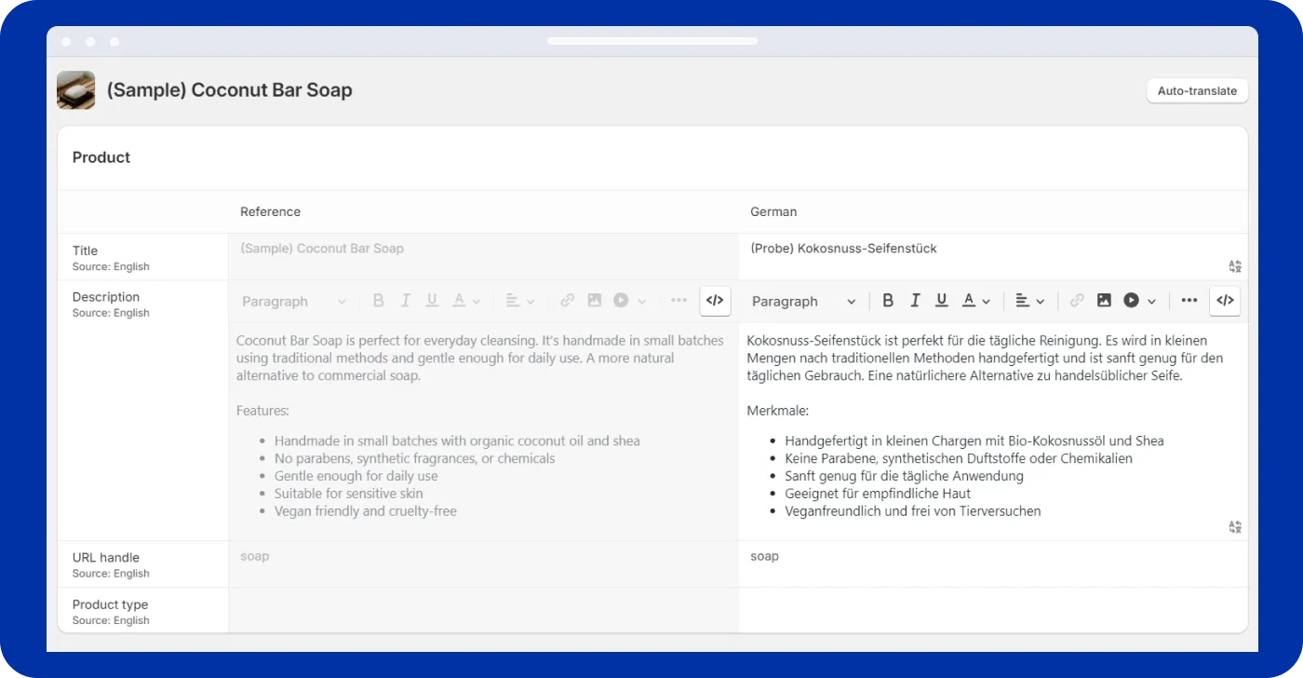The width and height of the screenshot is (1303, 678).
Task: Toggle italic in the German description toolbar
Action: [x=915, y=301]
